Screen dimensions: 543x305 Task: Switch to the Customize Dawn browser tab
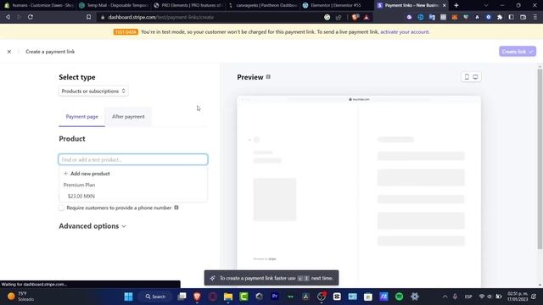(x=39, y=5)
